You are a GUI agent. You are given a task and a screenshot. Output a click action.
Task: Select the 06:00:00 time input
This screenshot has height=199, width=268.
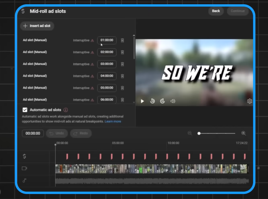pos(107,100)
